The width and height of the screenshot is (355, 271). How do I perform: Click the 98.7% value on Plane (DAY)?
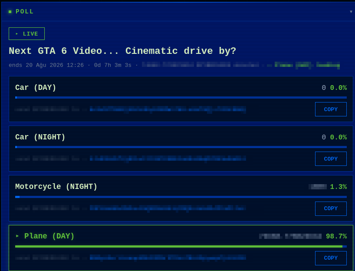336,236
